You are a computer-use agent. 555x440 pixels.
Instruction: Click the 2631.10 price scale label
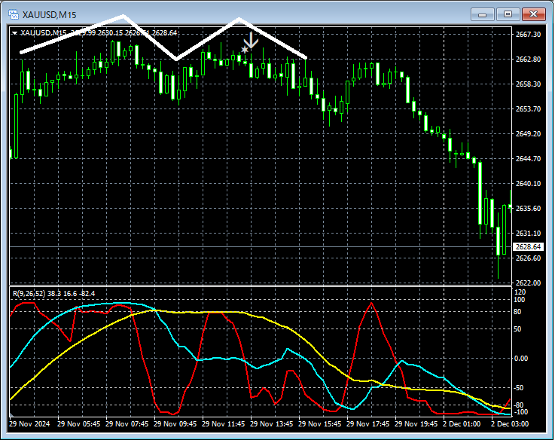tap(528, 233)
